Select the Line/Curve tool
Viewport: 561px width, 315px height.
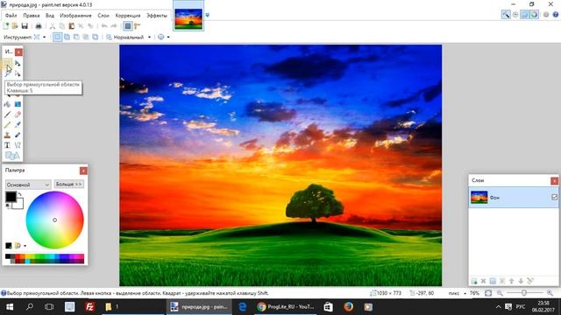coord(18,145)
